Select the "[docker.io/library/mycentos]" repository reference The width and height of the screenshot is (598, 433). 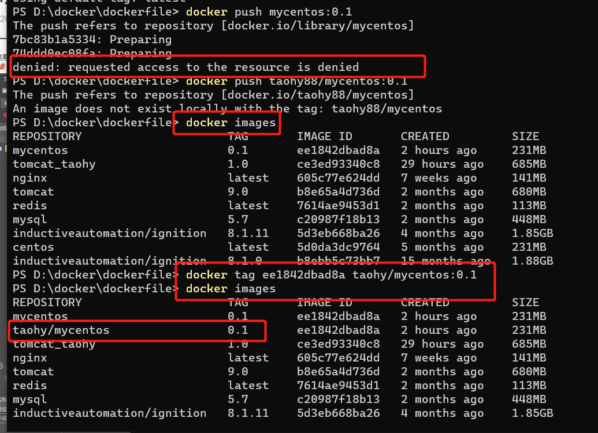[318, 25]
